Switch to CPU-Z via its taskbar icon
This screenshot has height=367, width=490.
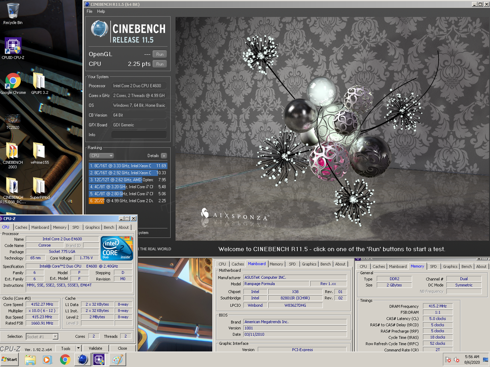[x=99, y=360]
